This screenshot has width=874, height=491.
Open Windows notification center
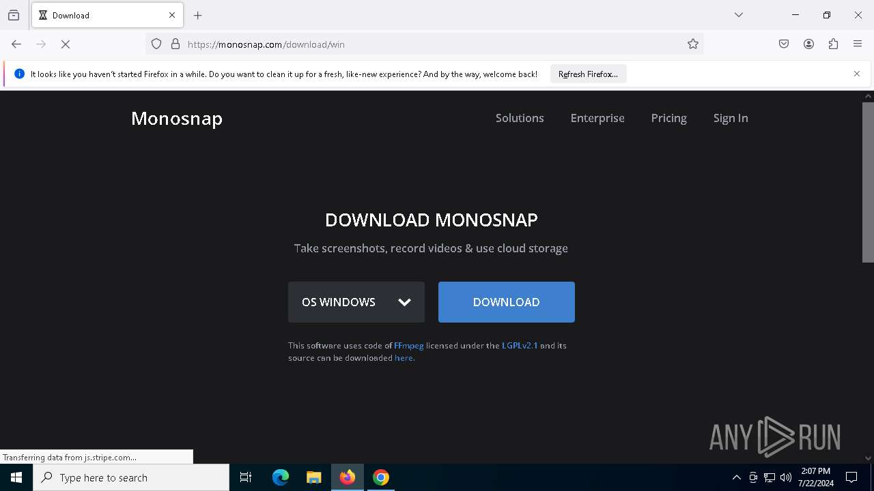[x=851, y=477]
